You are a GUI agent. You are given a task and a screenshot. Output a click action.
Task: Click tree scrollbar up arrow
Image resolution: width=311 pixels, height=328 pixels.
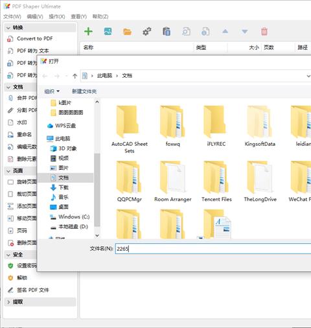point(97,102)
